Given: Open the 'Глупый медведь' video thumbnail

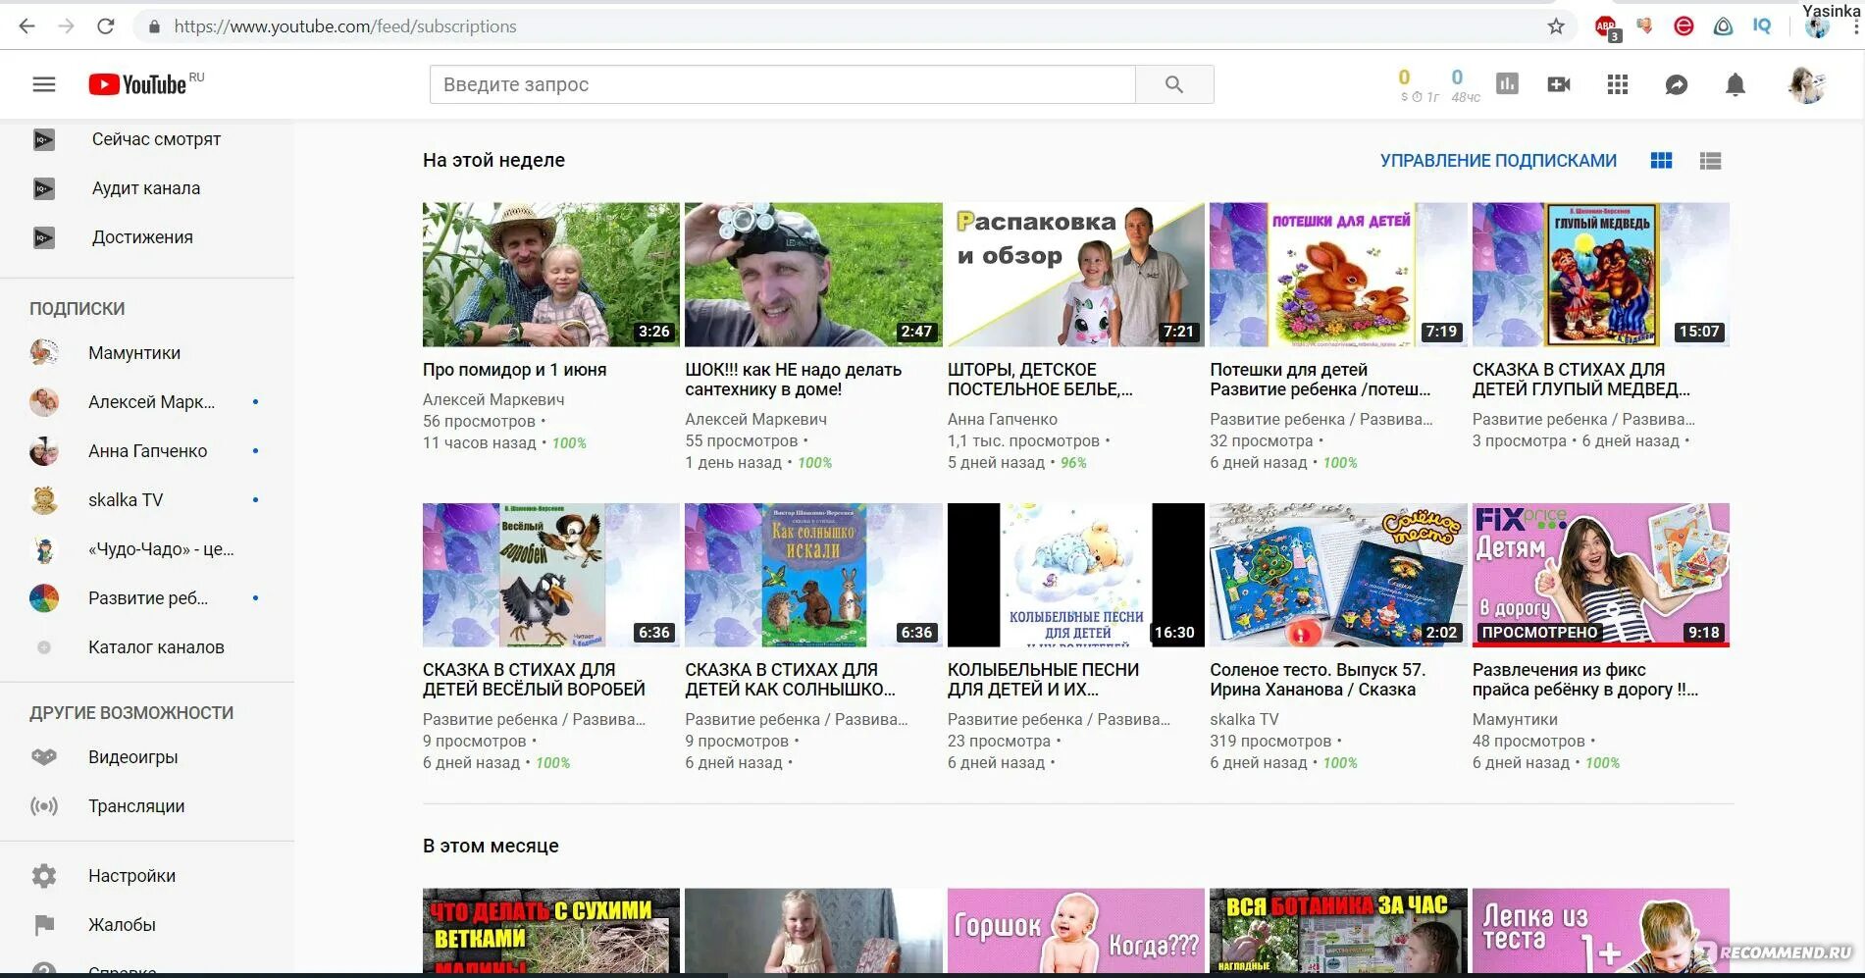Looking at the screenshot, I should pyautogui.click(x=1600, y=275).
